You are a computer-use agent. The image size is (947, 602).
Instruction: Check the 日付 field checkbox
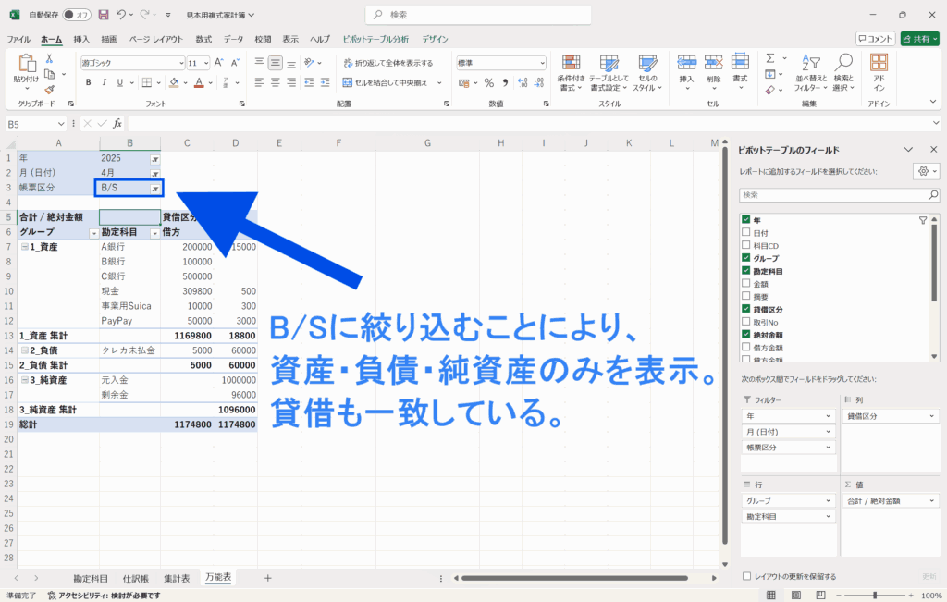point(746,233)
